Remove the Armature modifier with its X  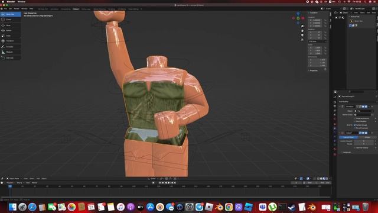pyautogui.click(x=372, y=106)
